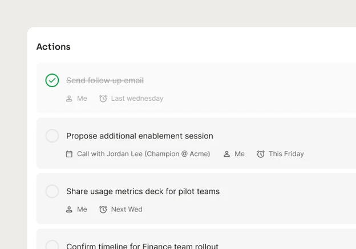Uncheck the completed Send follow-up email task

[x=52, y=80]
